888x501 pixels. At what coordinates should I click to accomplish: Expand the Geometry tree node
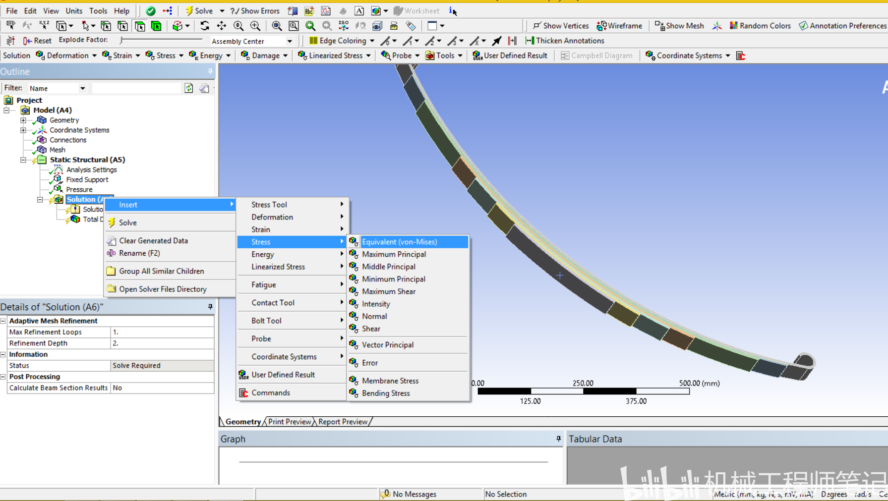23,120
